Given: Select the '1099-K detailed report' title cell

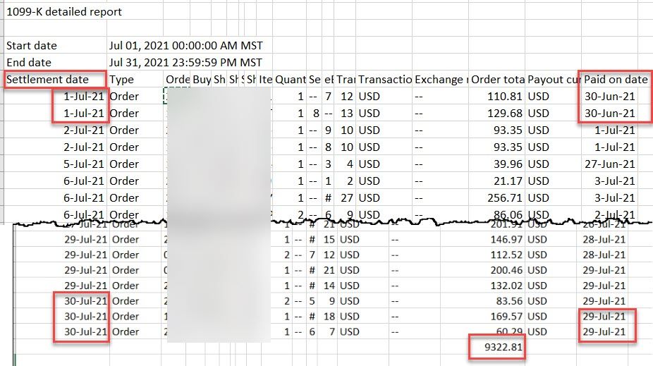Looking at the screenshot, I should (64, 12).
